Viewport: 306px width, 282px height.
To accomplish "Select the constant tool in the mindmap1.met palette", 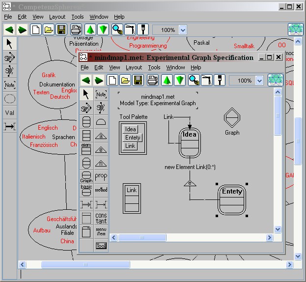I will click(101, 218).
